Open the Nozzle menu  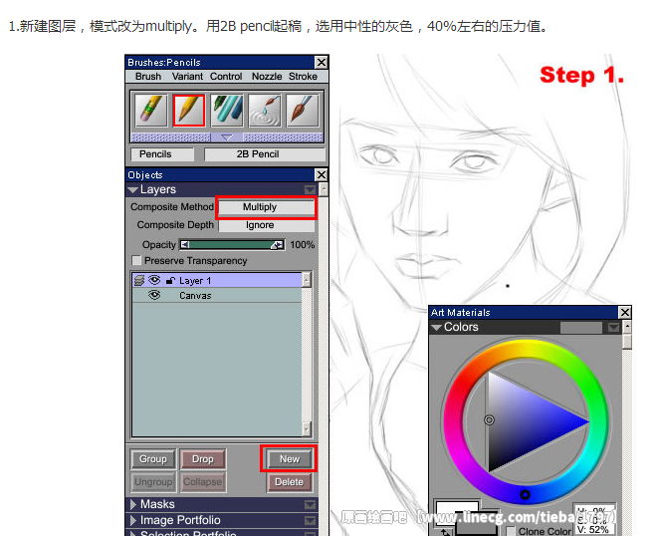(267, 77)
